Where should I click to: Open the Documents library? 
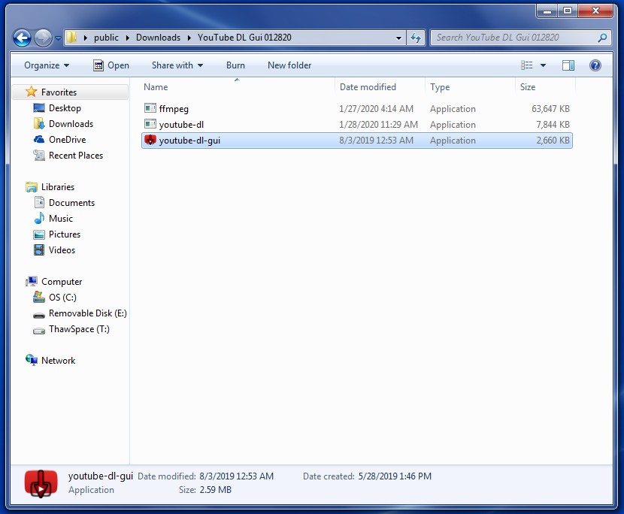click(71, 203)
